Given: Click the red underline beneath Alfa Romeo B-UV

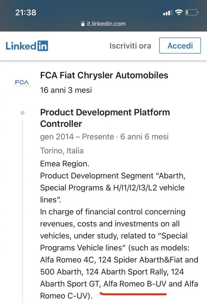Looking at the screenshot, I should tap(133, 294).
